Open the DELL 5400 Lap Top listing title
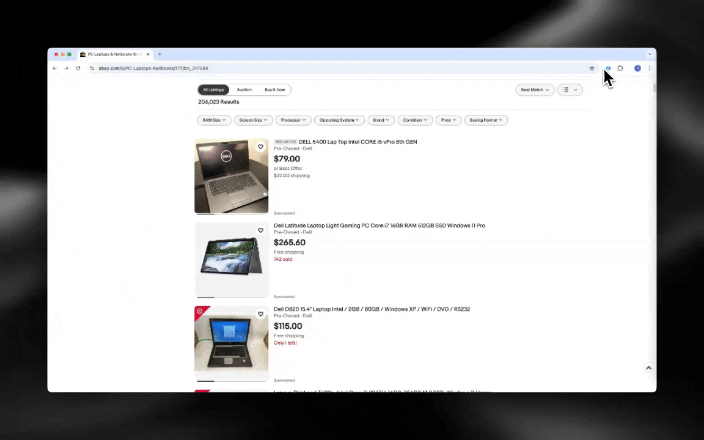Image resolution: width=704 pixels, height=440 pixels. [x=358, y=142]
